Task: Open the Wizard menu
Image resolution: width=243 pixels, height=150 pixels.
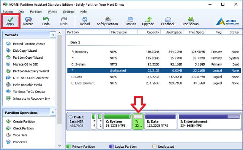Action: pyautogui.click(x=52, y=12)
